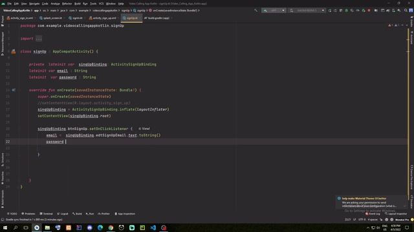This screenshot has width=414, height=232.
Task: Open the device selection dropdown
Action: click(x=307, y=10)
